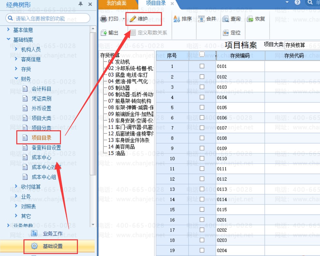Click the 成本中心组 document icon

point(25,177)
